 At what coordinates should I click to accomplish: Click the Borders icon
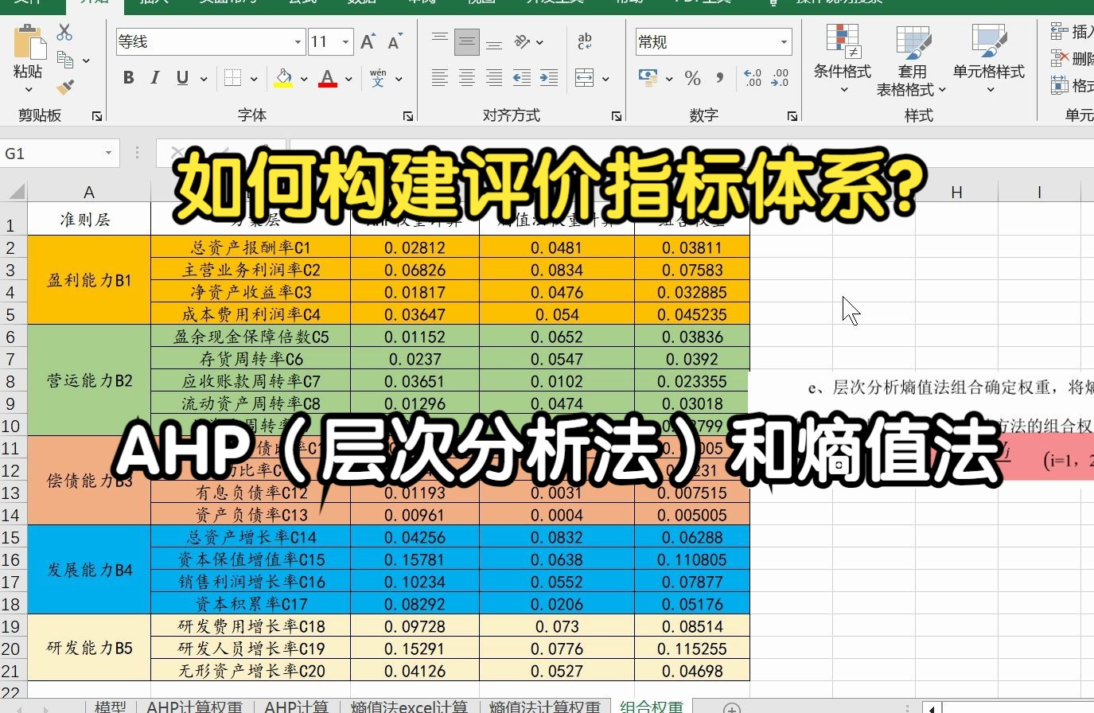pyautogui.click(x=232, y=78)
